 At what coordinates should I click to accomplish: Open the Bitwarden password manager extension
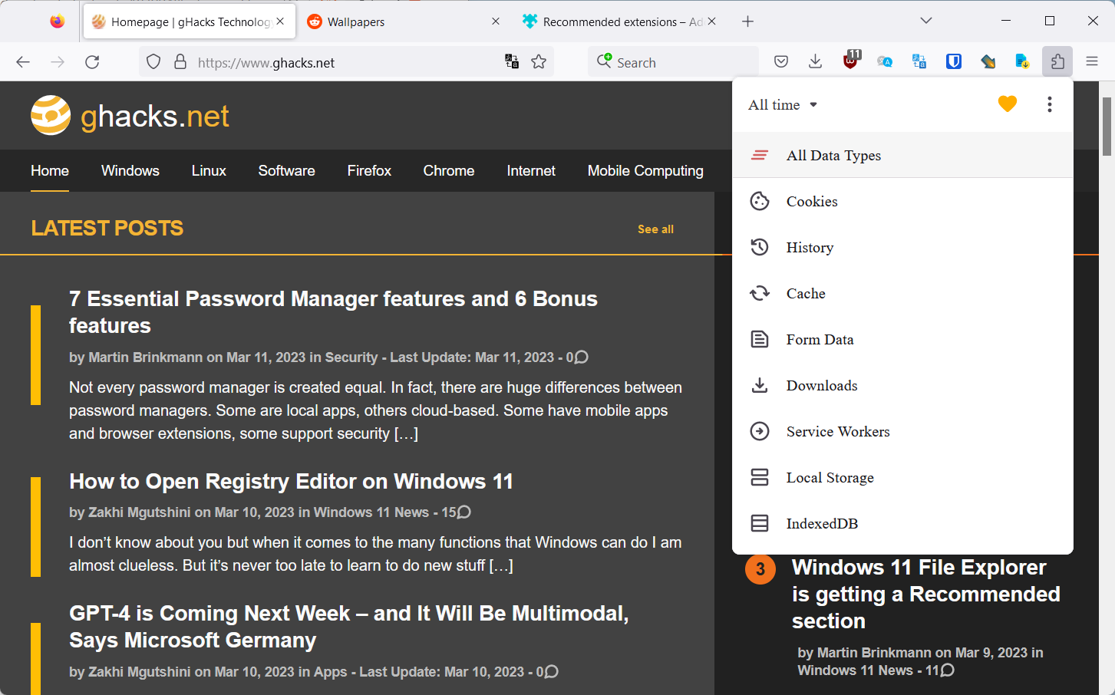(953, 61)
